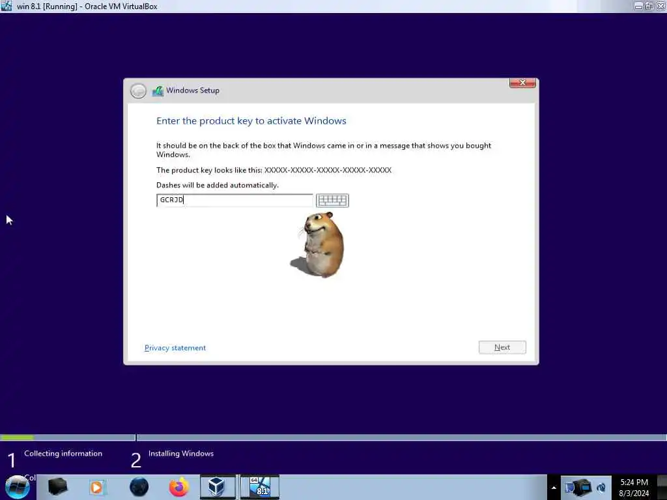Screen dimensions: 667x500
Task: Restore the VirtualBox VM window
Action: (x=649, y=6)
